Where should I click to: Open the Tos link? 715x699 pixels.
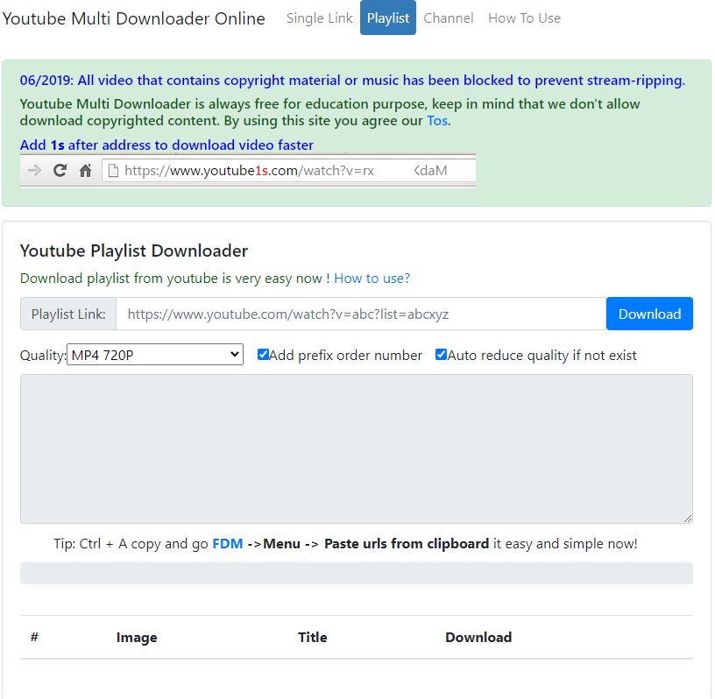(x=437, y=121)
